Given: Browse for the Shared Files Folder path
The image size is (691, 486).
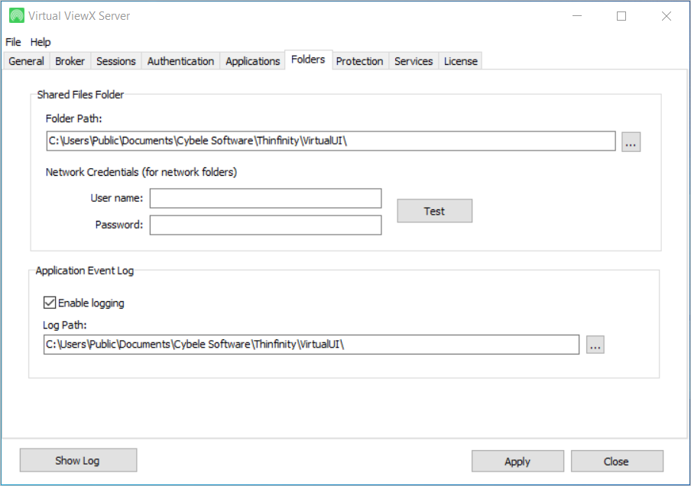Looking at the screenshot, I should coord(631,142).
